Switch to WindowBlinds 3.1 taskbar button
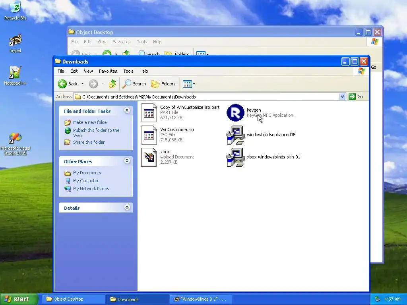The width and height of the screenshot is (407, 305). click(201, 299)
